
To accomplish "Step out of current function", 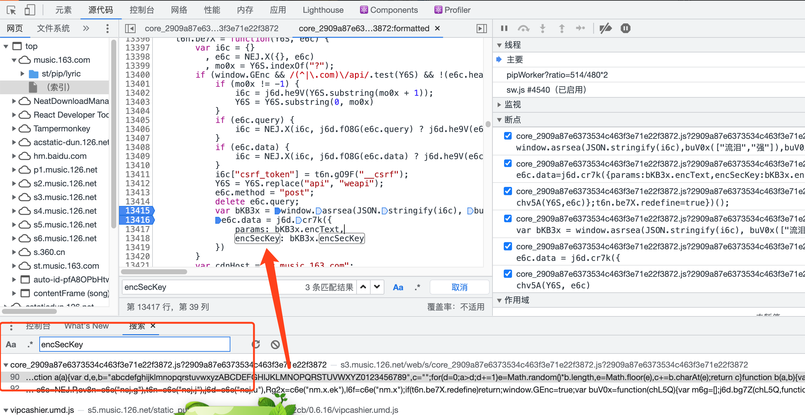I will click(x=562, y=28).
